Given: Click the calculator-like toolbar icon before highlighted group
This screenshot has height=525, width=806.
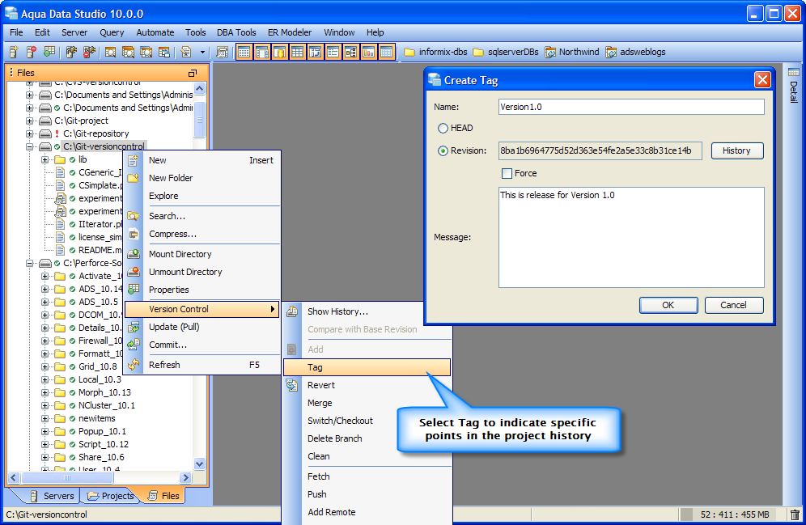Looking at the screenshot, I should pyautogui.click(x=222, y=52).
